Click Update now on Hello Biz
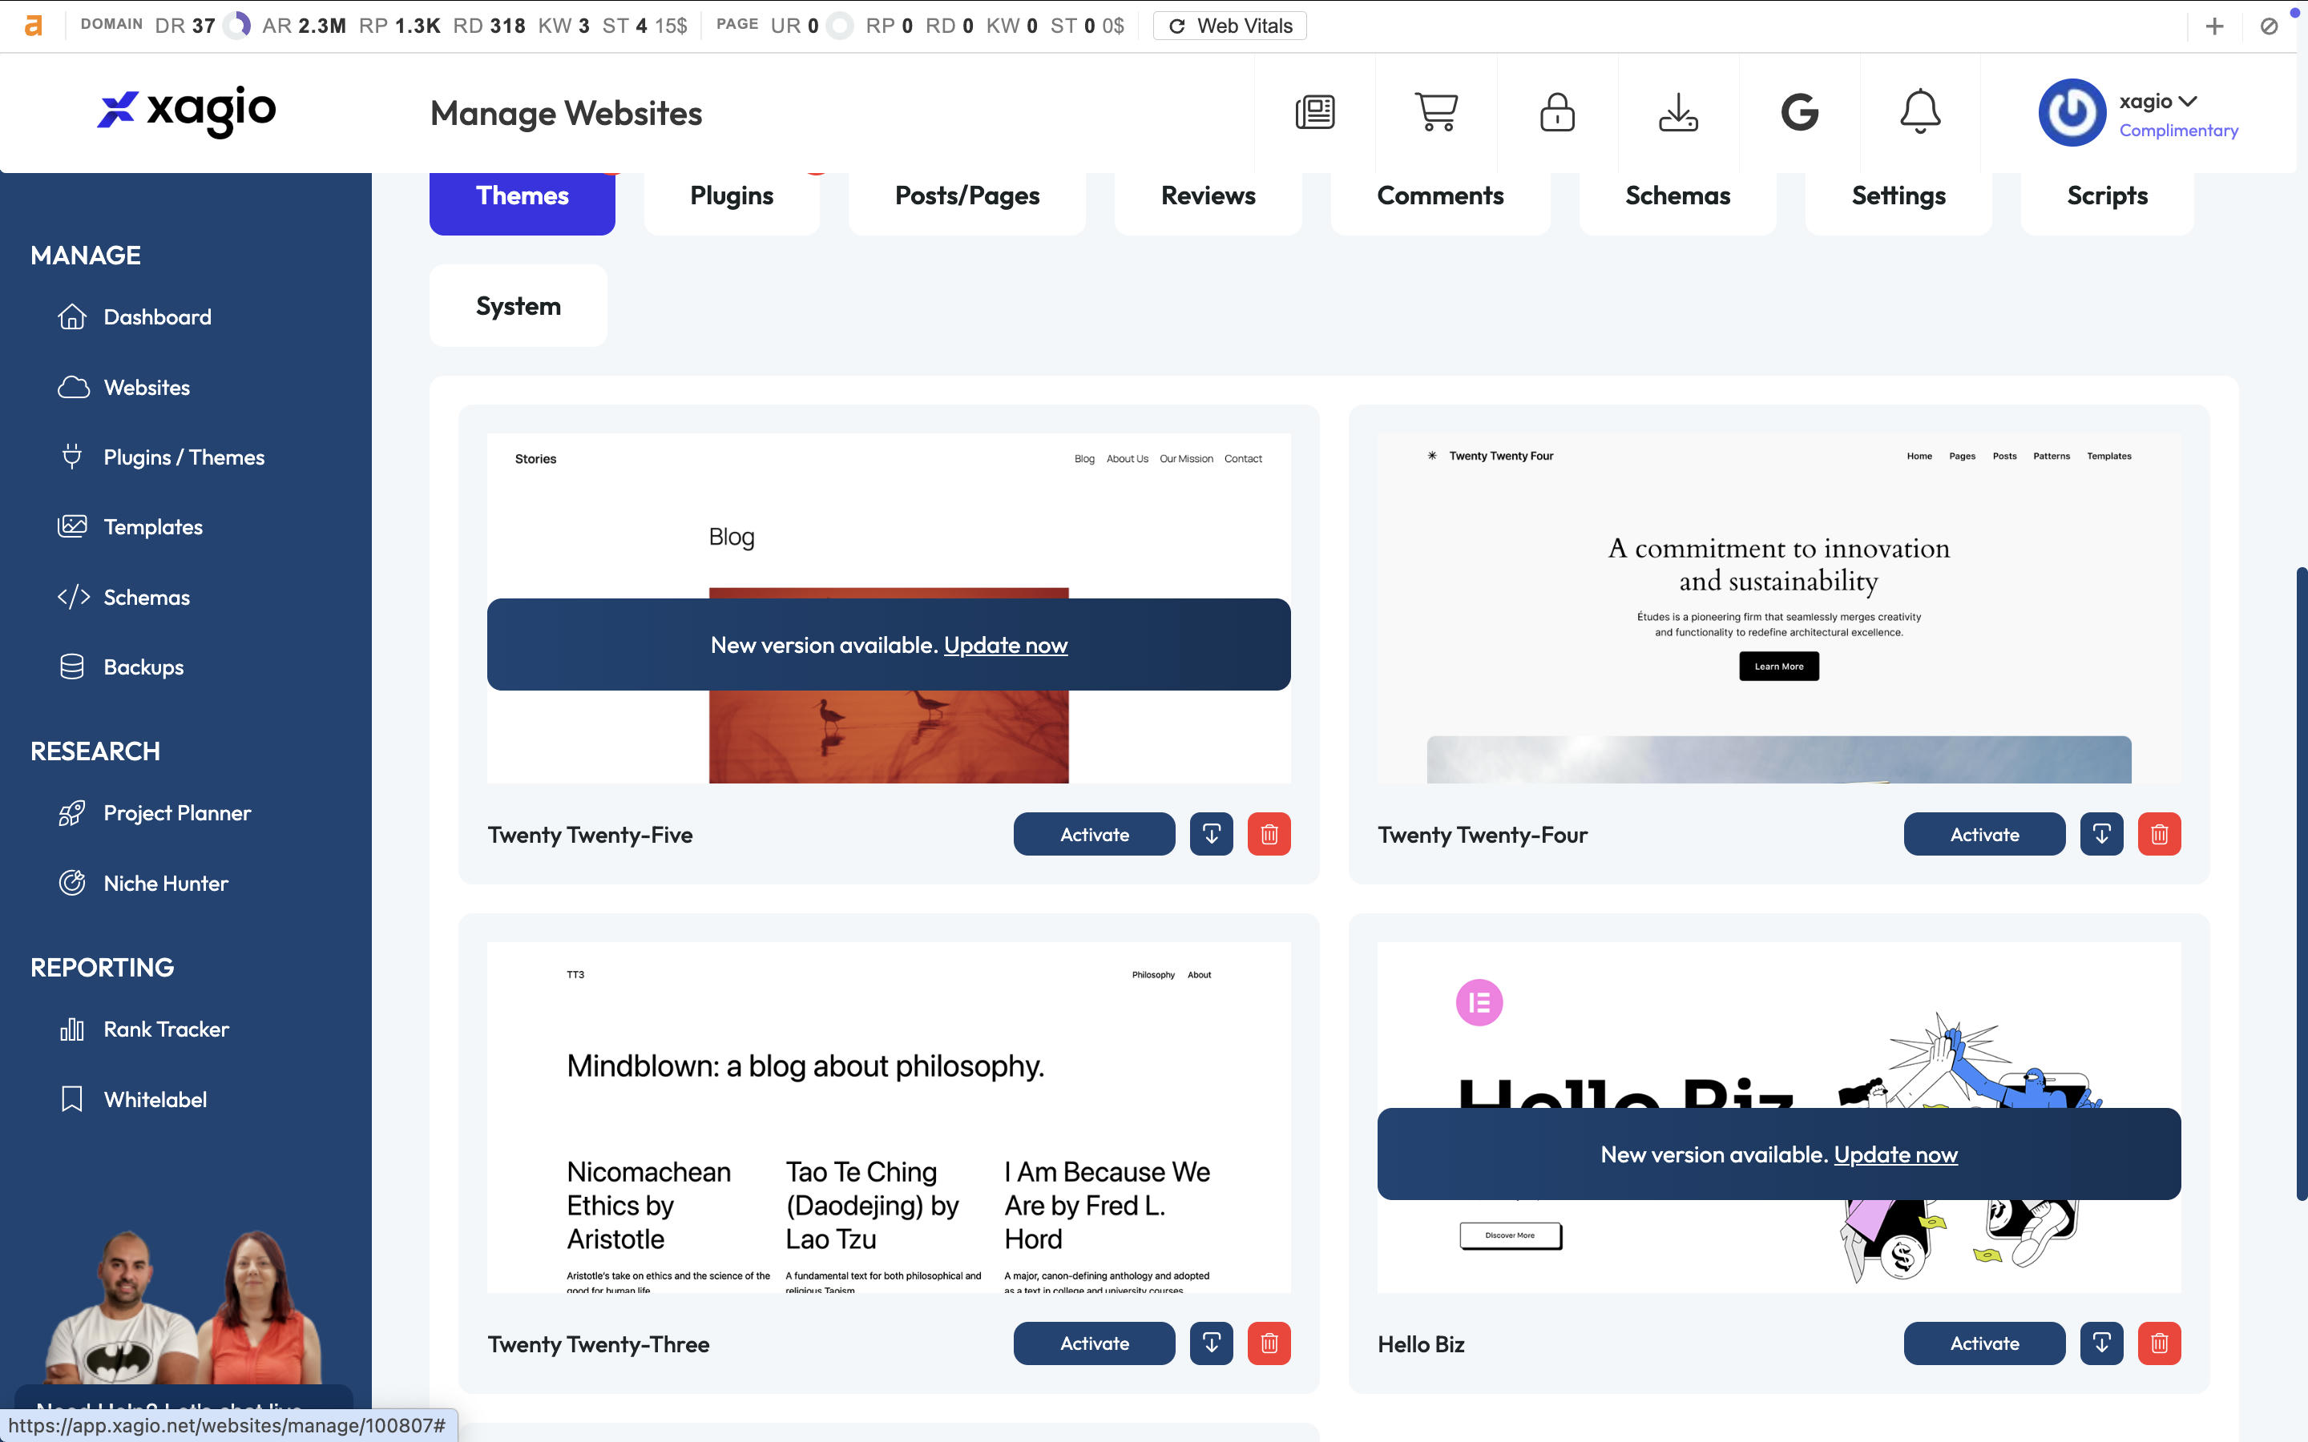 point(1895,1155)
